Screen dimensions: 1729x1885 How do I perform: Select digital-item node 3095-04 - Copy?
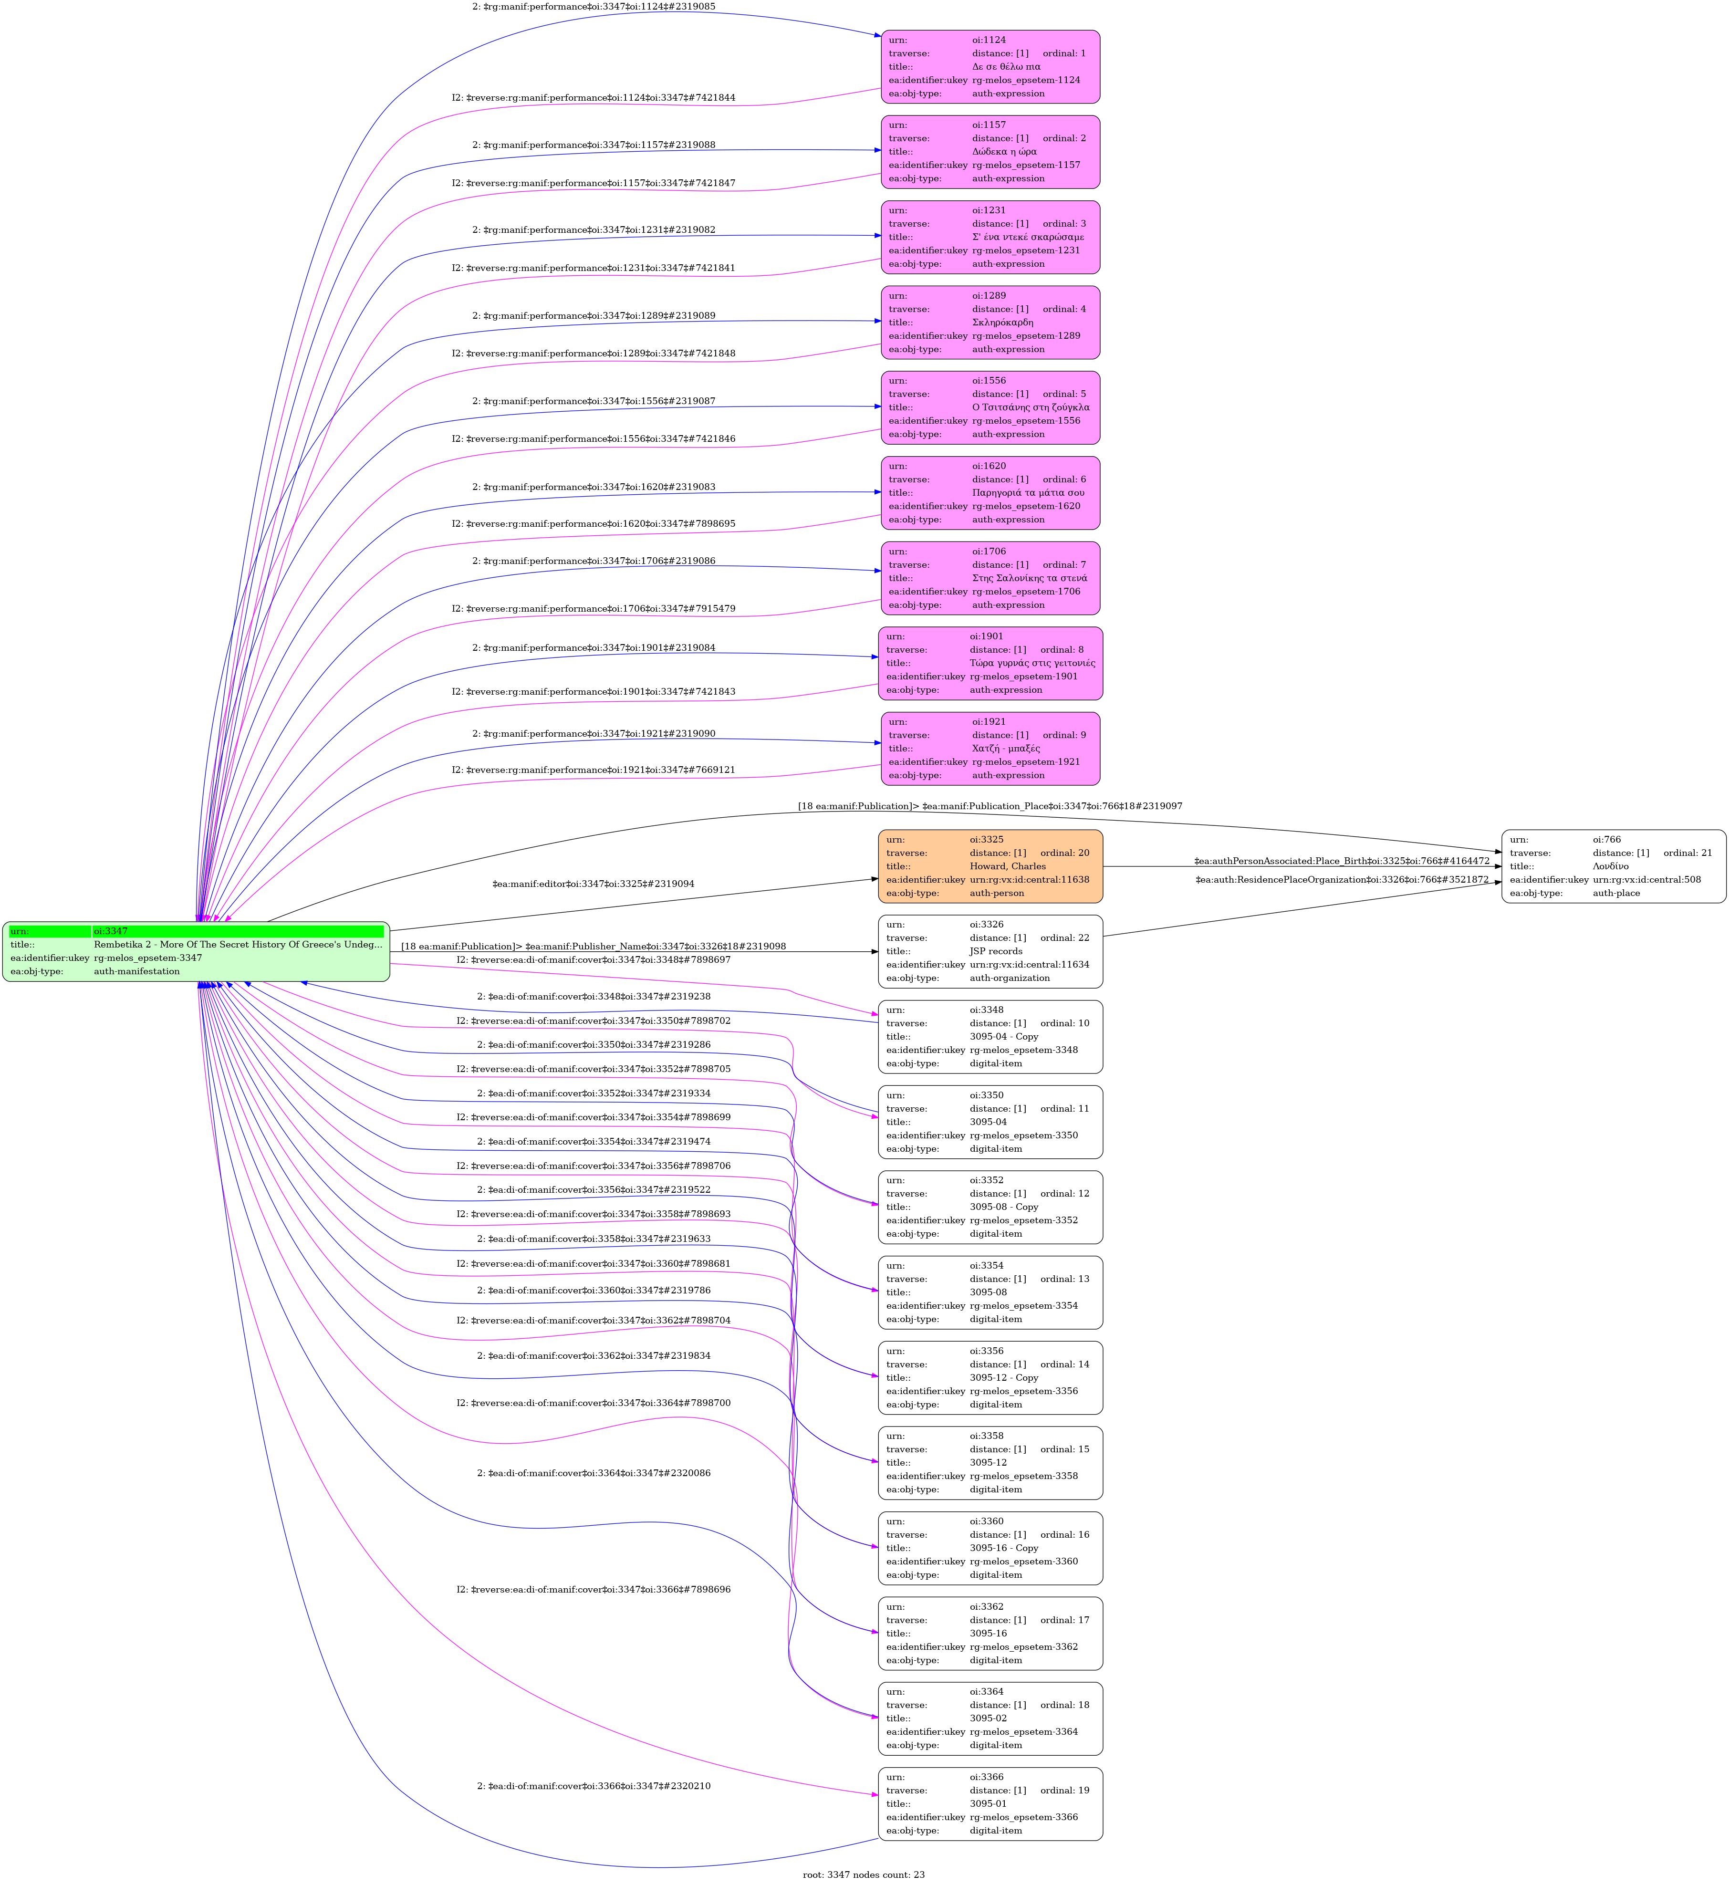(x=990, y=1036)
